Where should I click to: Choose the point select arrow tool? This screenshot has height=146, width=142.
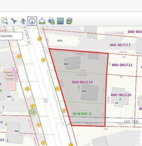click(14, 21)
